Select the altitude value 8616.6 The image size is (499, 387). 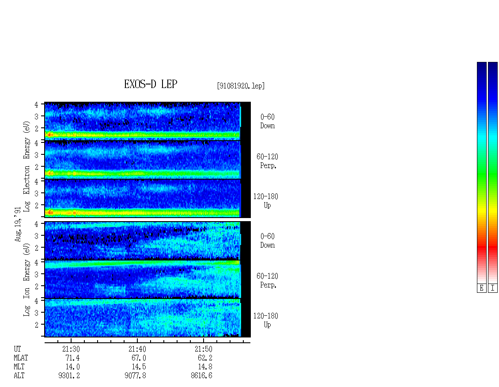pos(201,376)
